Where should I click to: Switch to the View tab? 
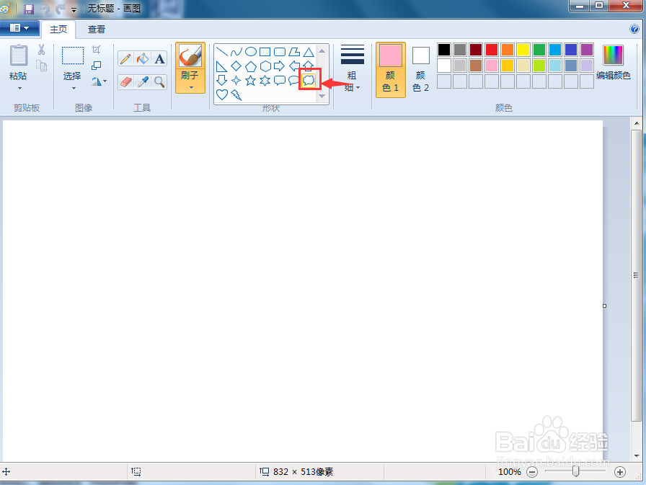pos(97,30)
